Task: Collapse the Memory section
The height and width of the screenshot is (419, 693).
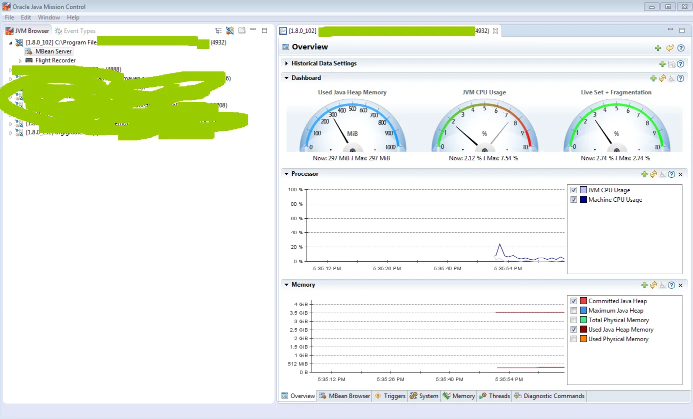Action: [286, 285]
